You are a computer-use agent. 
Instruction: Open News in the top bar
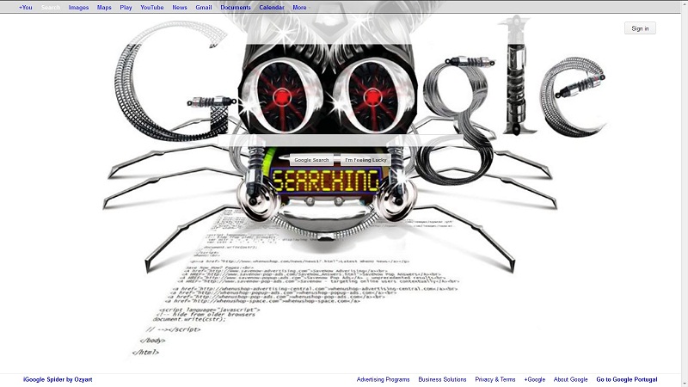tap(180, 8)
